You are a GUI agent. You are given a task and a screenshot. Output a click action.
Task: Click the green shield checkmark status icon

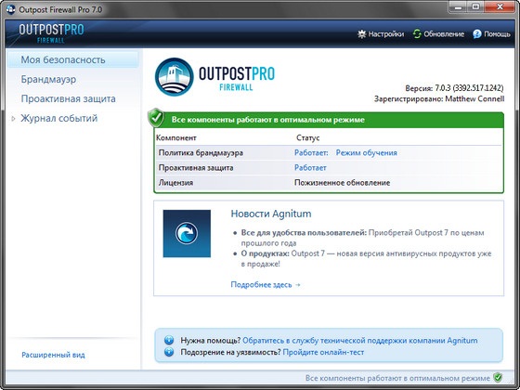[x=156, y=117]
